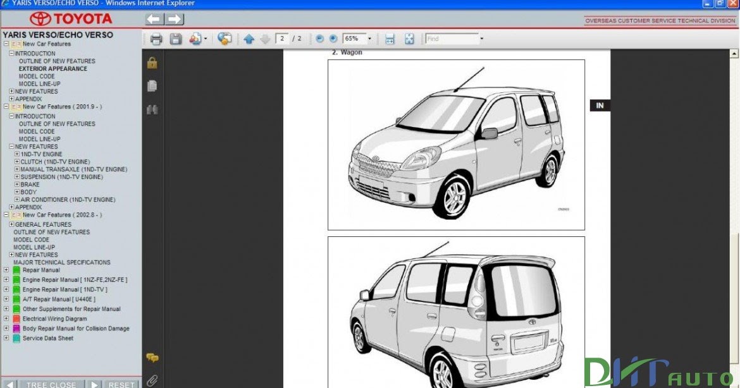Expand the BRAKE tree node

pyautogui.click(x=17, y=185)
